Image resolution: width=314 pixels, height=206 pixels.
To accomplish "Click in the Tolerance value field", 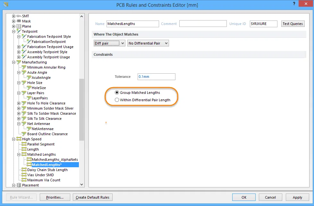I will tap(157, 77).
